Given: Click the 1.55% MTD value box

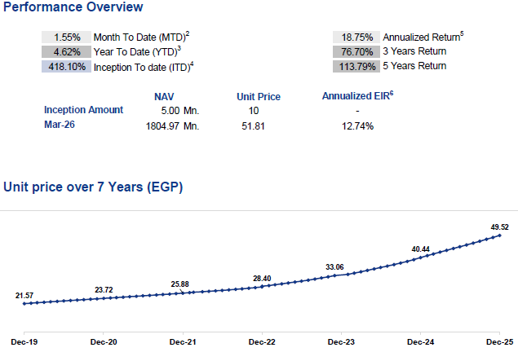Looking at the screenshot, I should [66, 37].
